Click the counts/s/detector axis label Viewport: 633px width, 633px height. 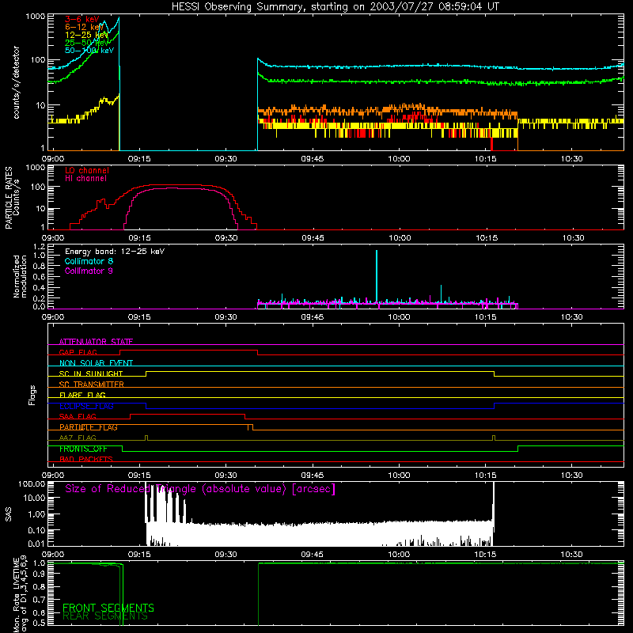(x=16, y=82)
